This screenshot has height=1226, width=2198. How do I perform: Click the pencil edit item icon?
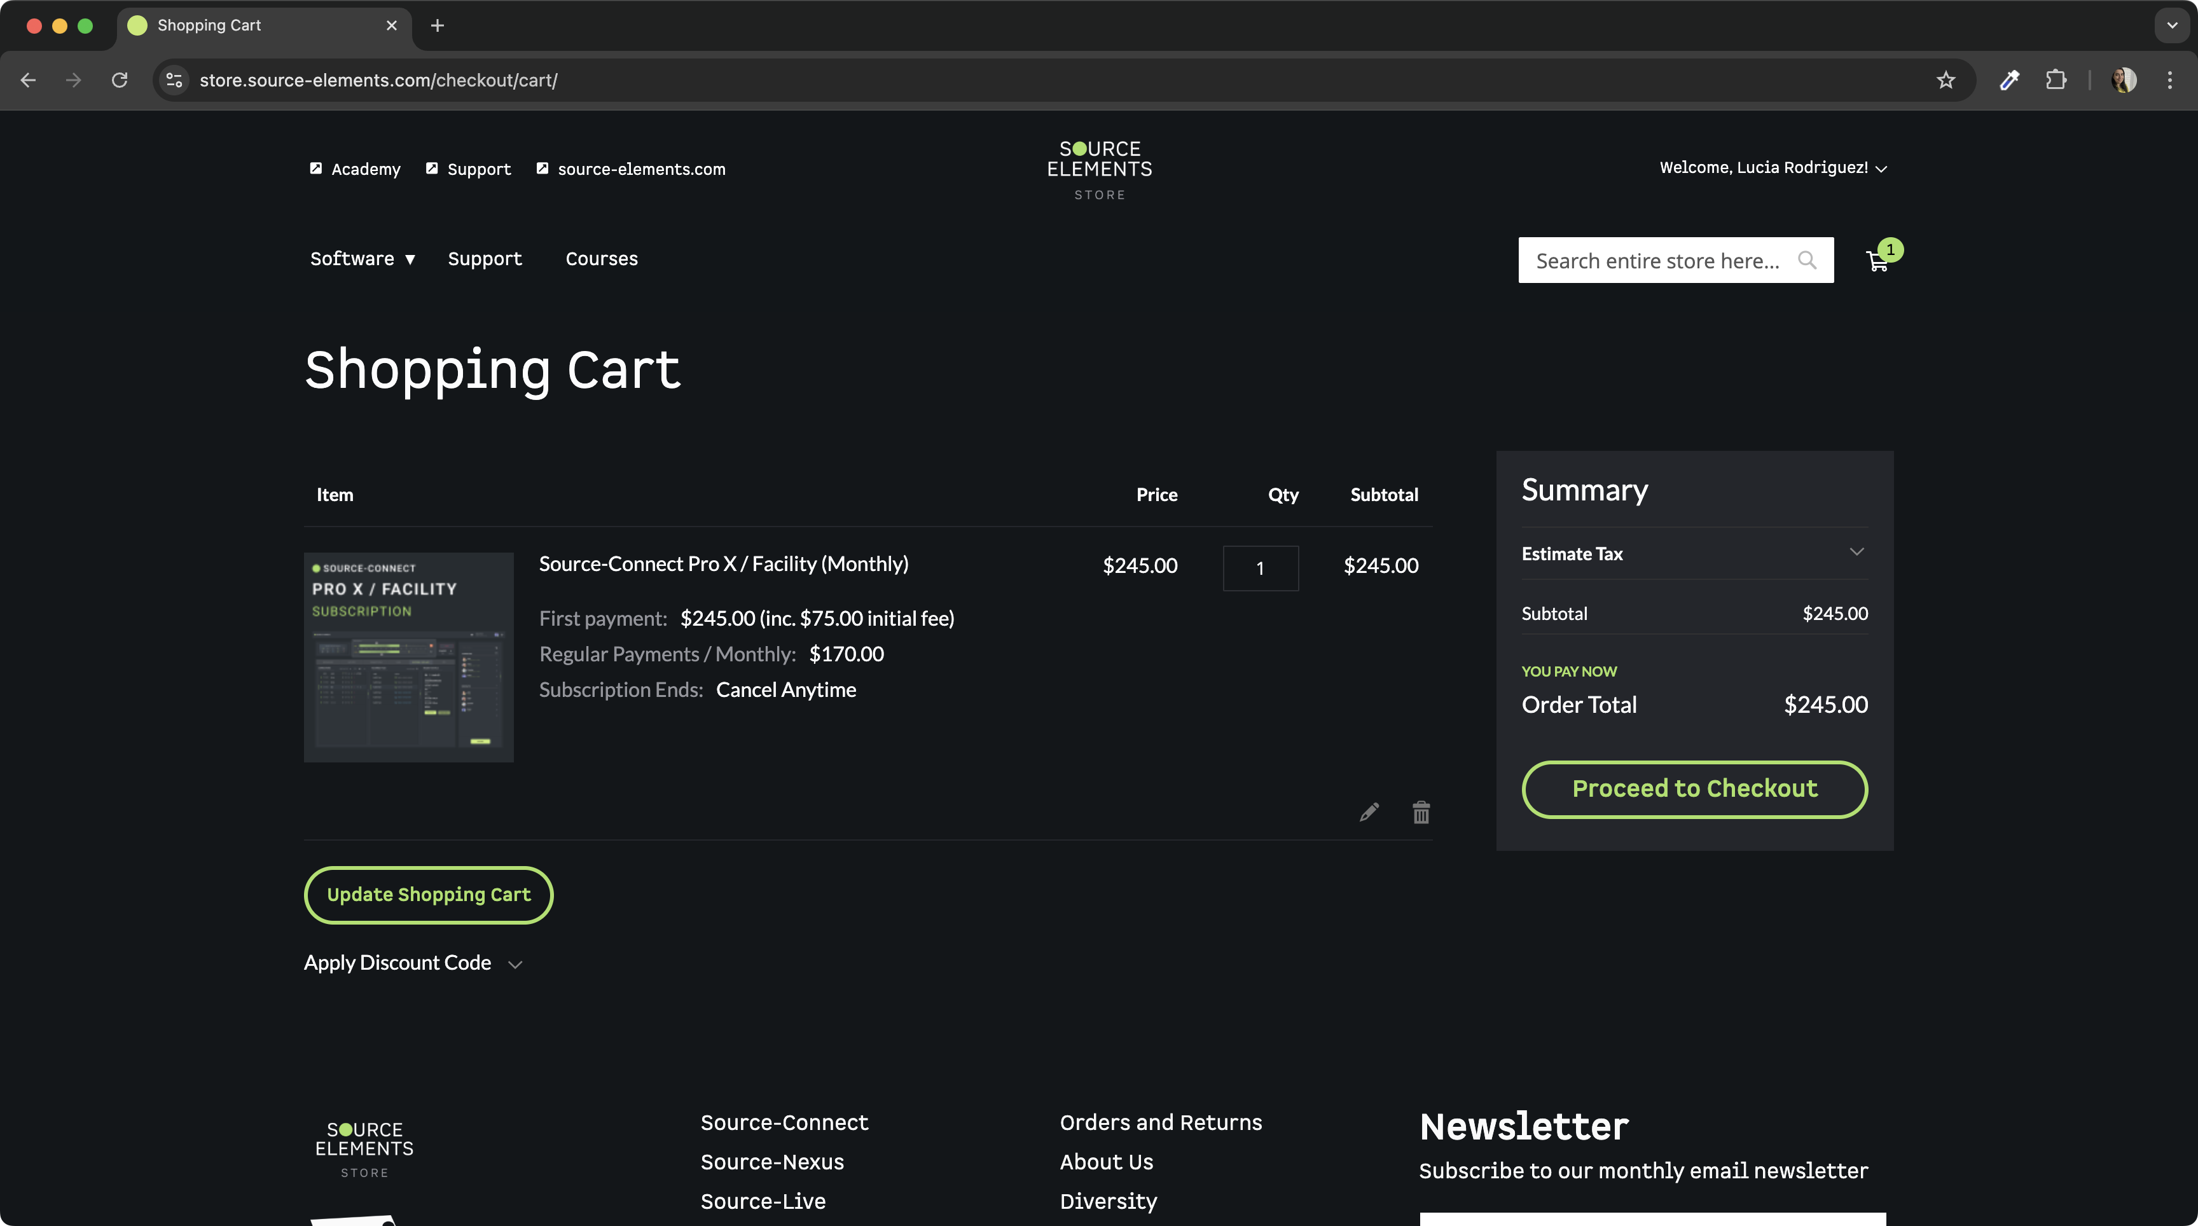click(1369, 812)
